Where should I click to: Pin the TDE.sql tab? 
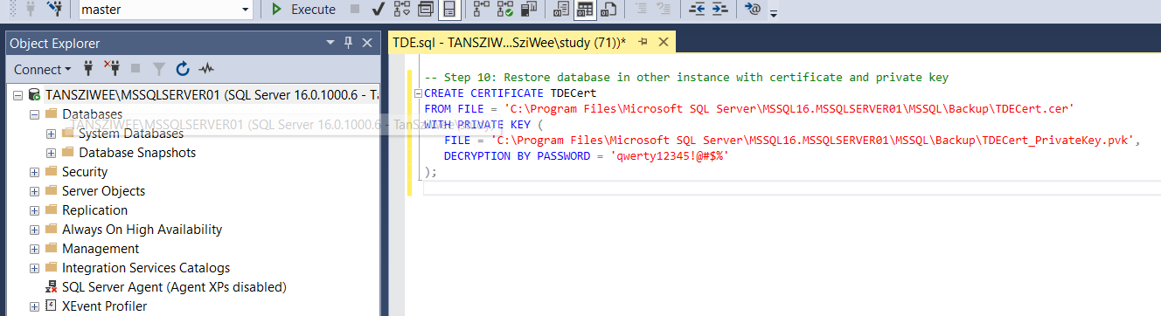pos(643,42)
